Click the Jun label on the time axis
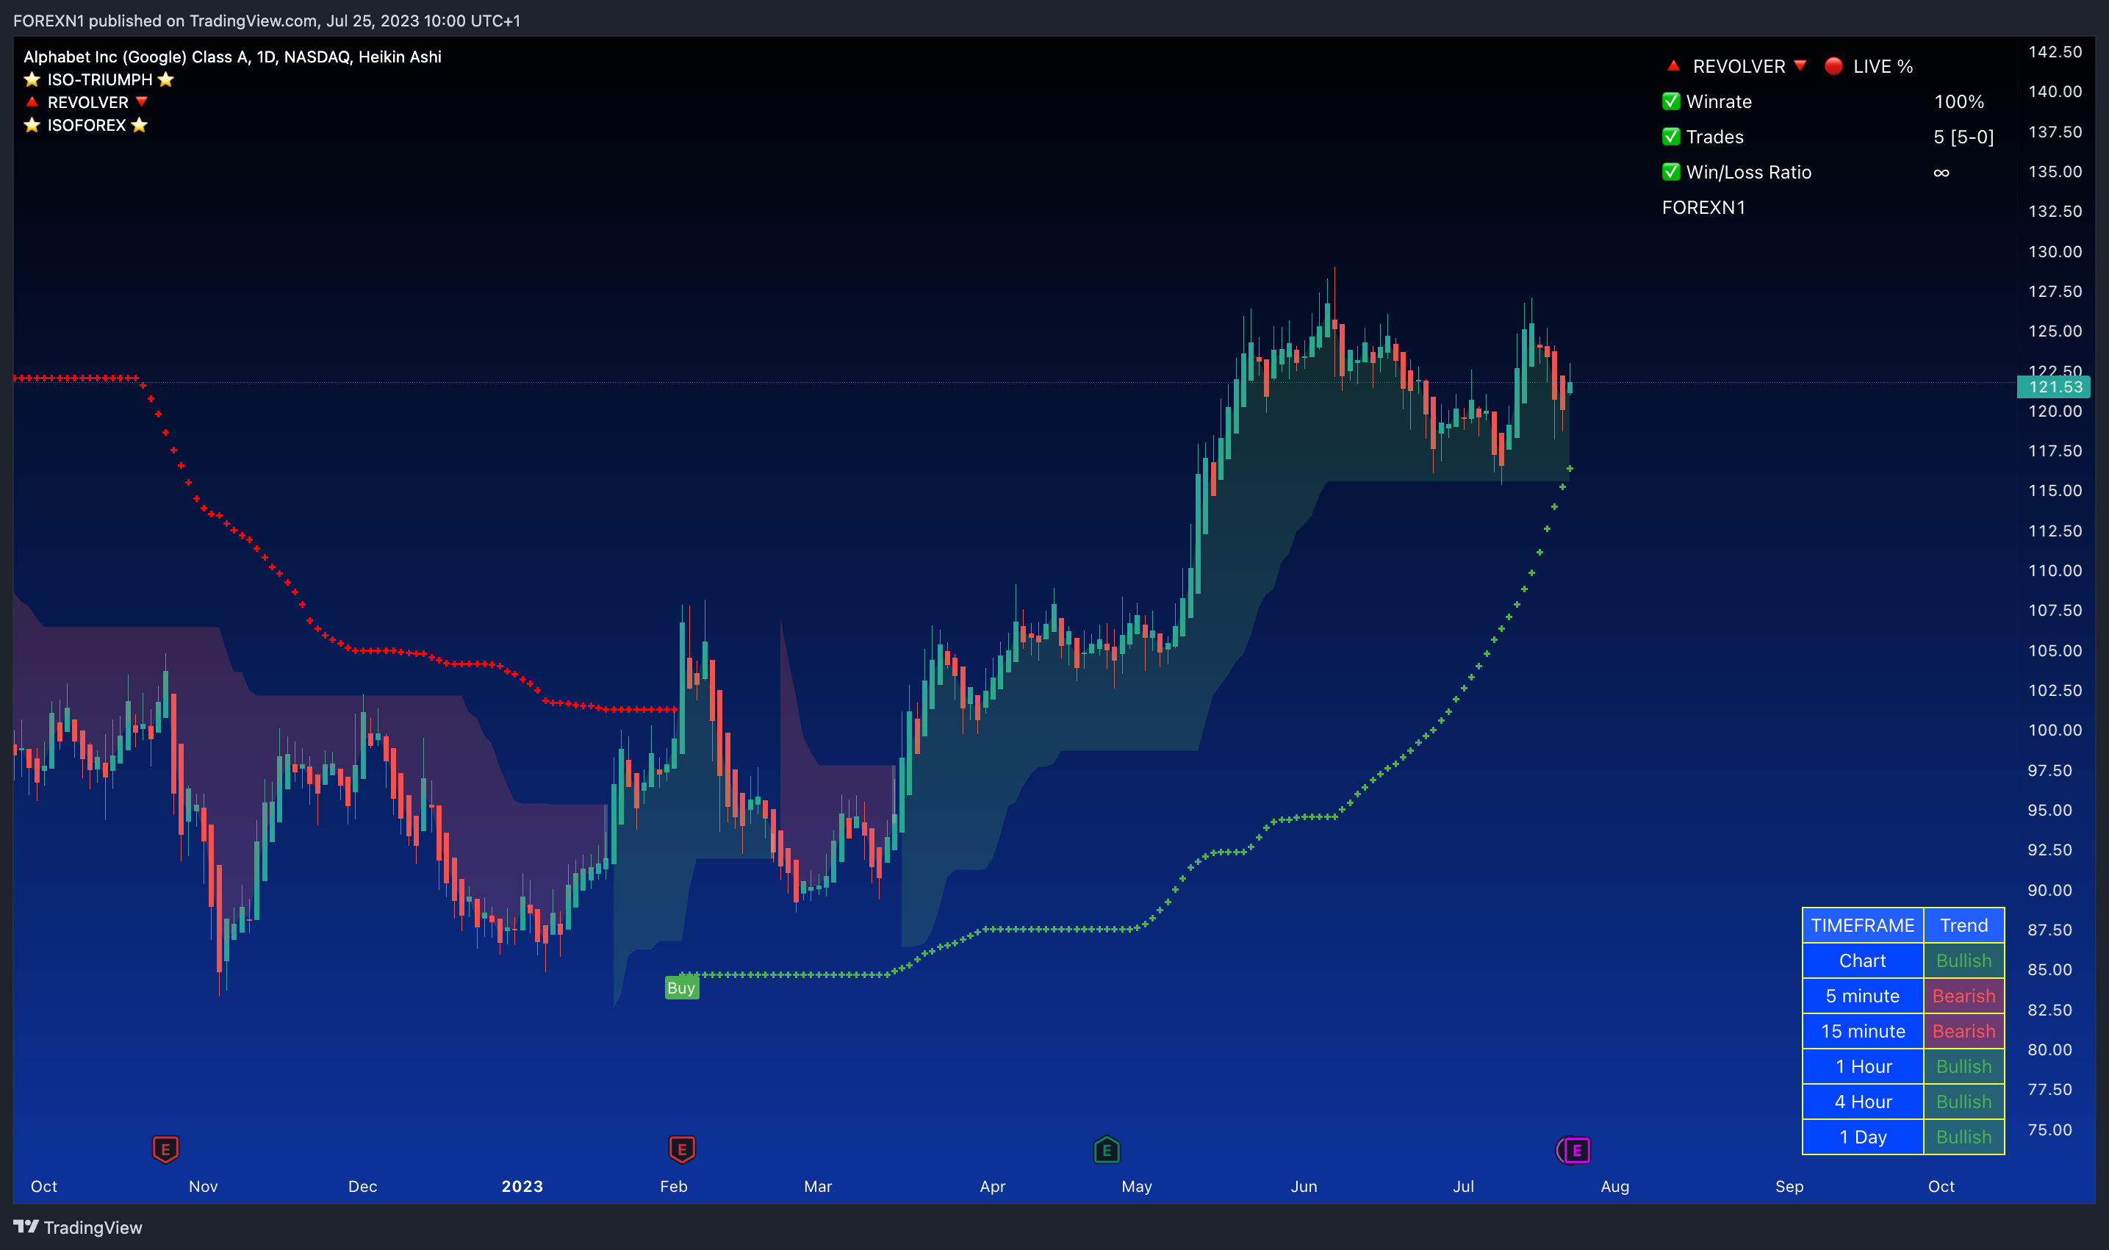Viewport: 2109px width, 1250px height. click(x=1304, y=1186)
